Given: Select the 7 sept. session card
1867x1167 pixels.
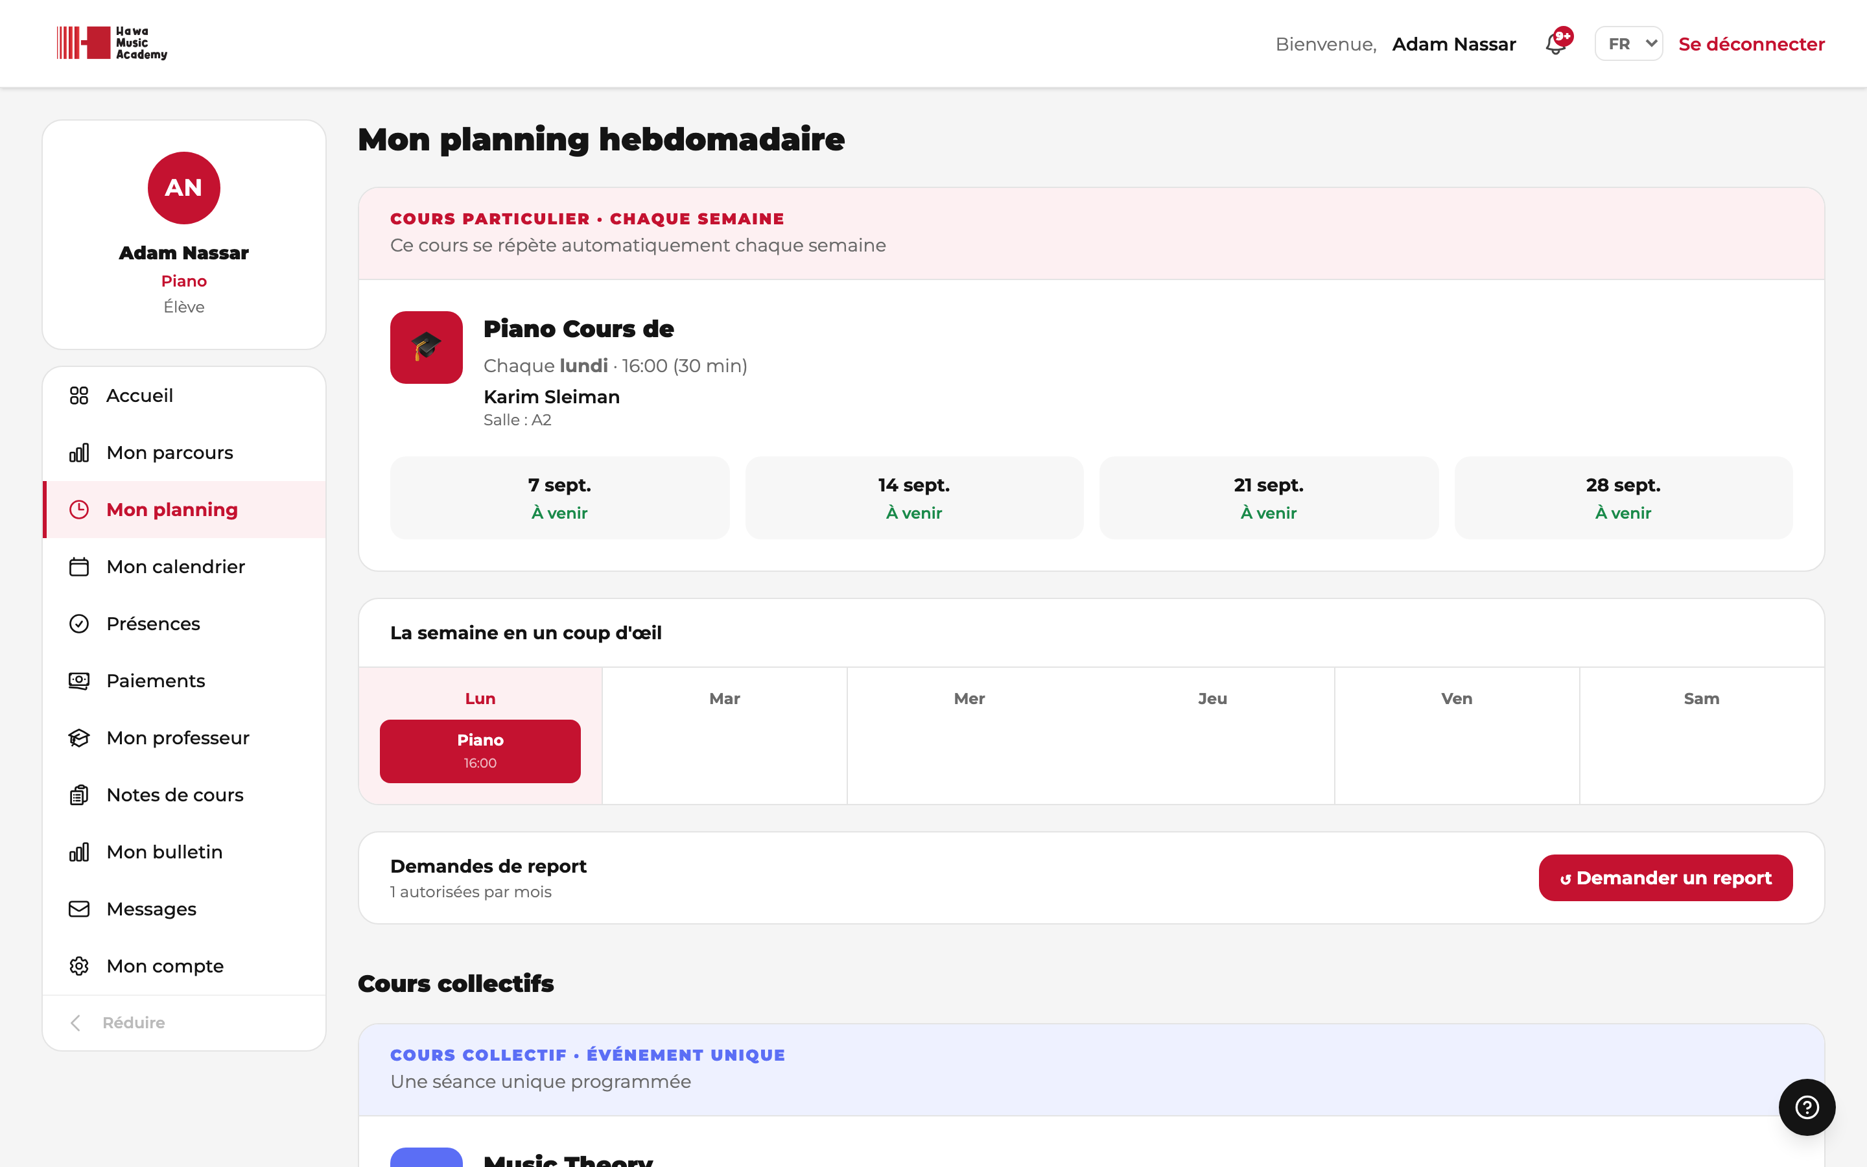Looking at the screenshot, I should [x=559, y=498].
